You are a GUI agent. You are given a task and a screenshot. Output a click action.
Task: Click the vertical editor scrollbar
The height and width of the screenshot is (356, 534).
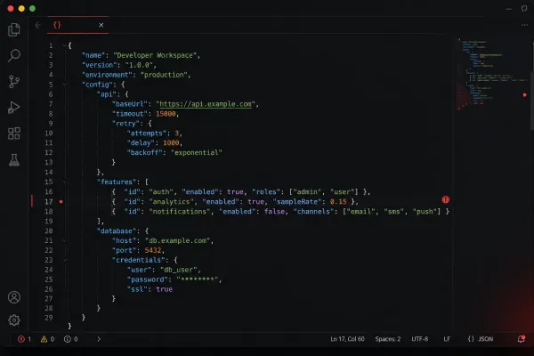pyautogui.click(x=531, y=85)
